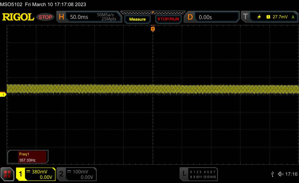Click the 17:16 clock display
Viewport: 299px width, 183px height.
pos(291,174)
